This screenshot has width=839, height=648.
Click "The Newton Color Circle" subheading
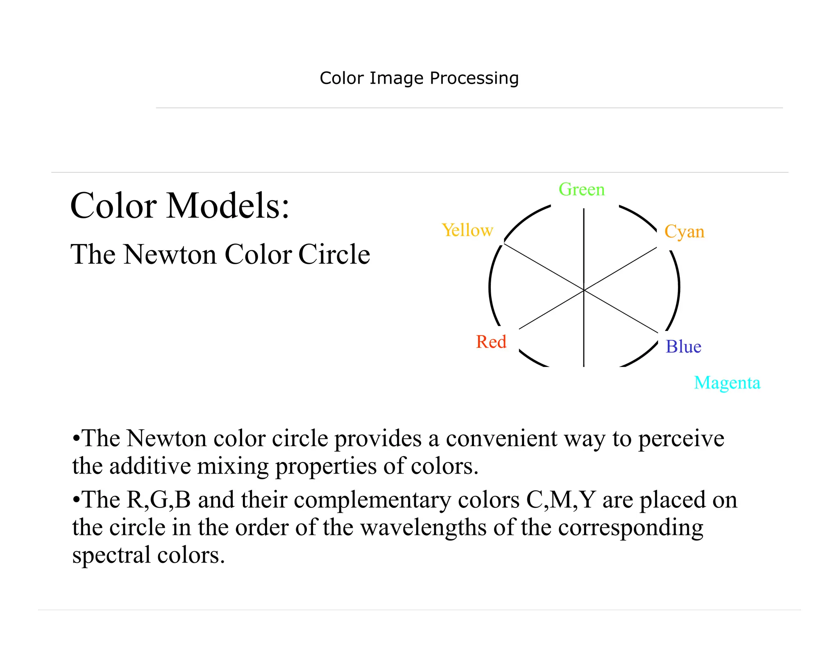pyautogui.click(x=220, y=254)
